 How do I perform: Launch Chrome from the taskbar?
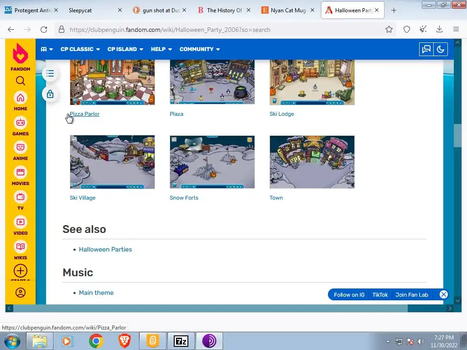[96, 341]
